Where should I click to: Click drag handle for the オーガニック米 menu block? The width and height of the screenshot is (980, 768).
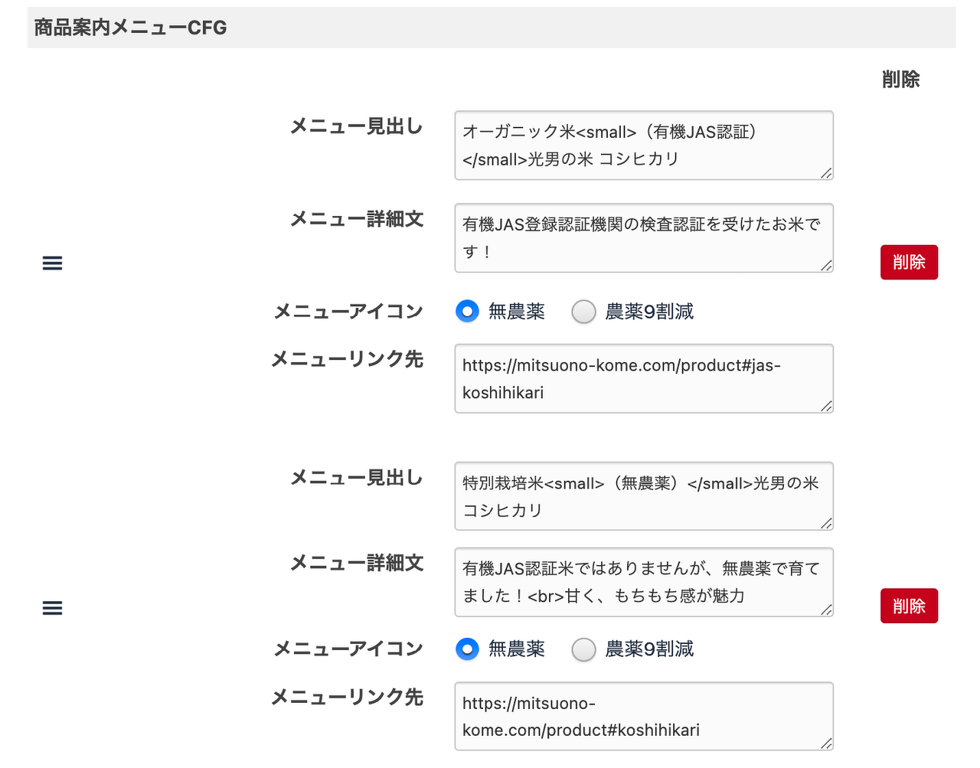coord(52,263)
